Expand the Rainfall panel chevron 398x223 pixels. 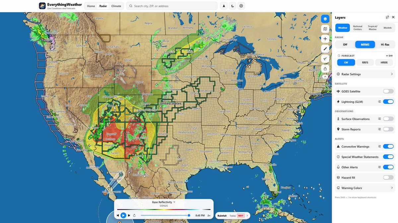click(x=247, y=216)
